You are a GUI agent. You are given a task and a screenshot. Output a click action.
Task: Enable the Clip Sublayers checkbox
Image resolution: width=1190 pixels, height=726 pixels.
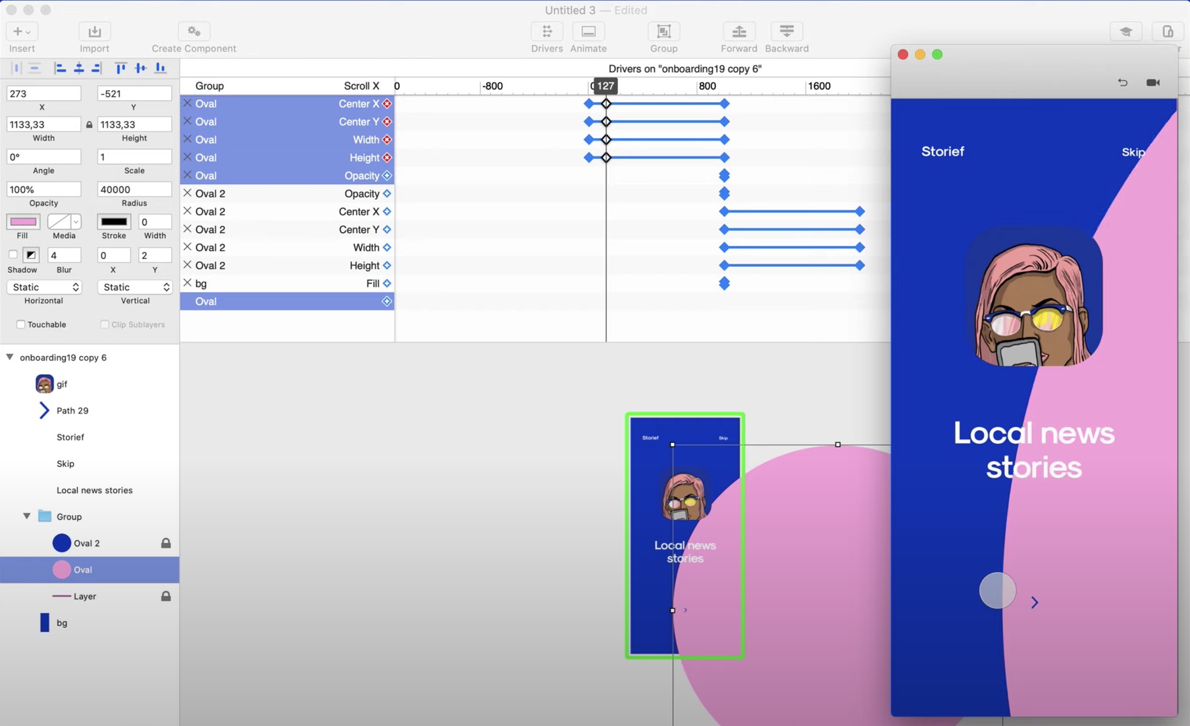[105, 324]
